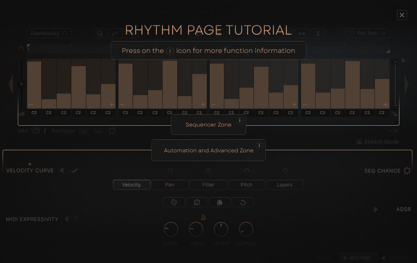The height and width of the screenshot is (263, 417).
Task: Click the copy sequence icon
Action: [197, 202]
